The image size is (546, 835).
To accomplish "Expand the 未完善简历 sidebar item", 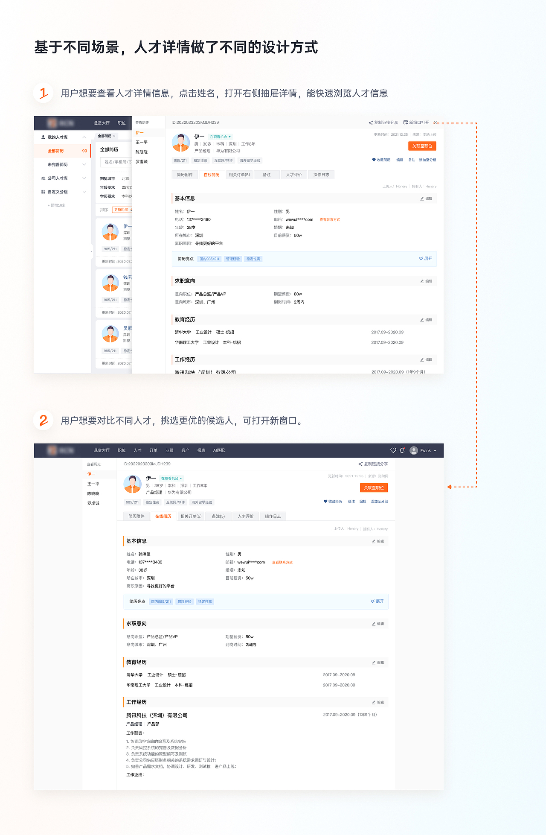I will click(x=84, y=165).
